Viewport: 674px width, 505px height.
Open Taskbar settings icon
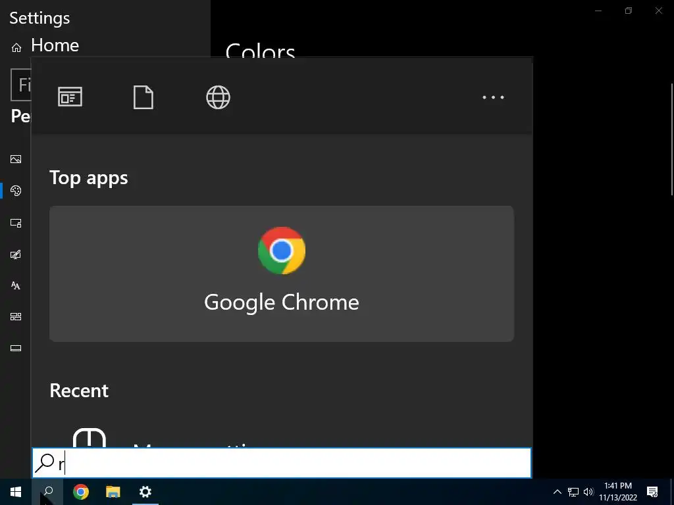point(16,349)
